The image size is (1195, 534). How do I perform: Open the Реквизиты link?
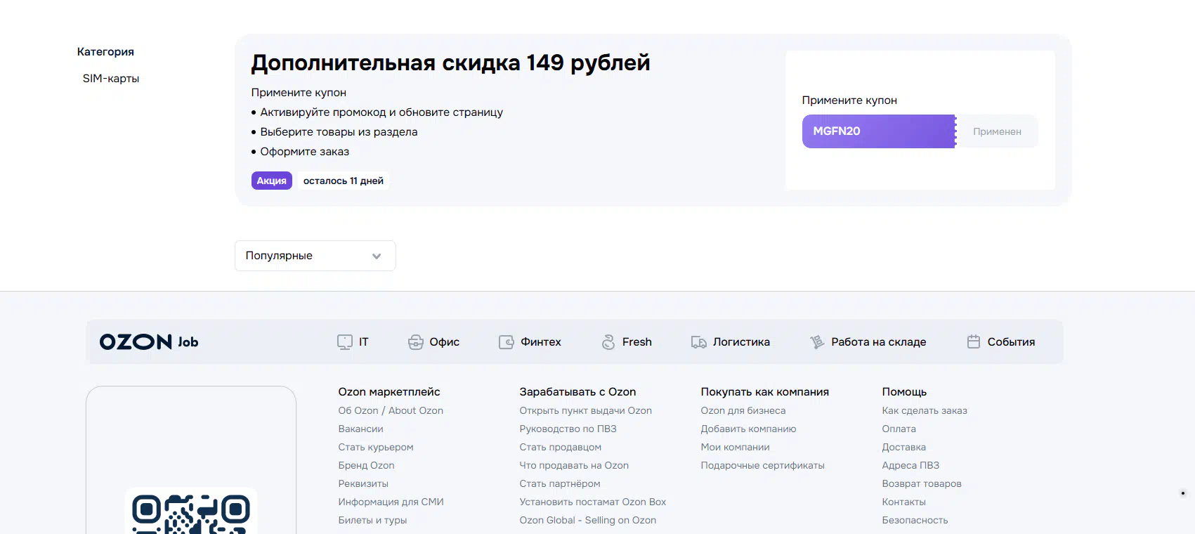coord(363,484)
